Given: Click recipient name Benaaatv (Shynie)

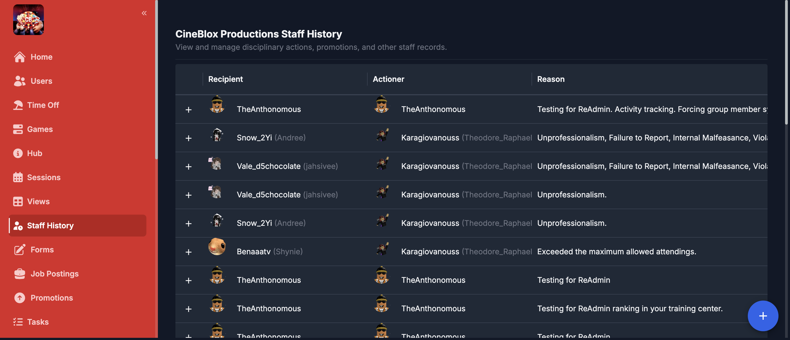Looking at the screenshot, I should point(269,252).
